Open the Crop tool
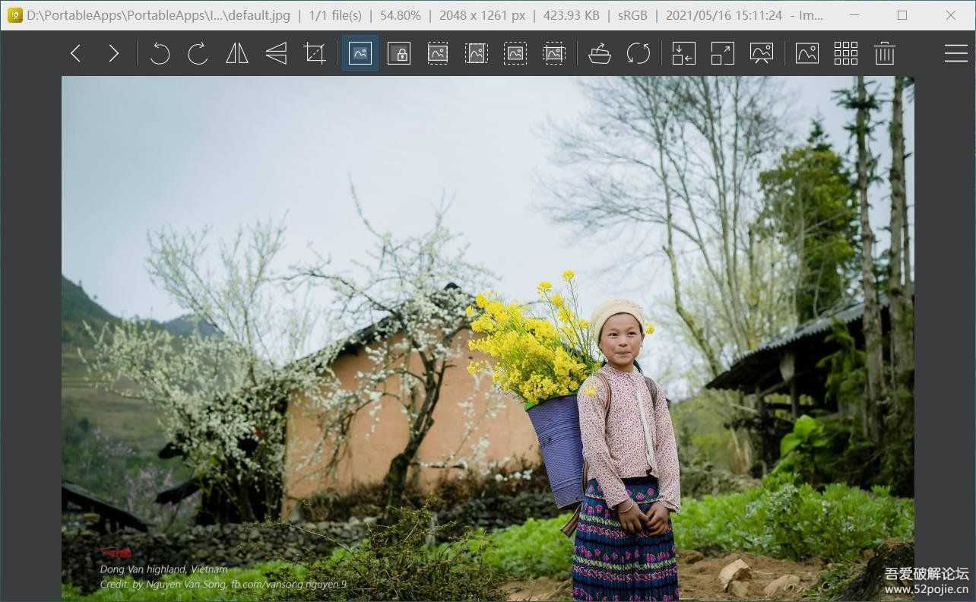The image size is (976, 602). click(315, 53)
